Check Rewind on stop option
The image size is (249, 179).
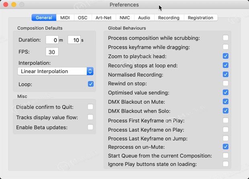pos(226,84)
